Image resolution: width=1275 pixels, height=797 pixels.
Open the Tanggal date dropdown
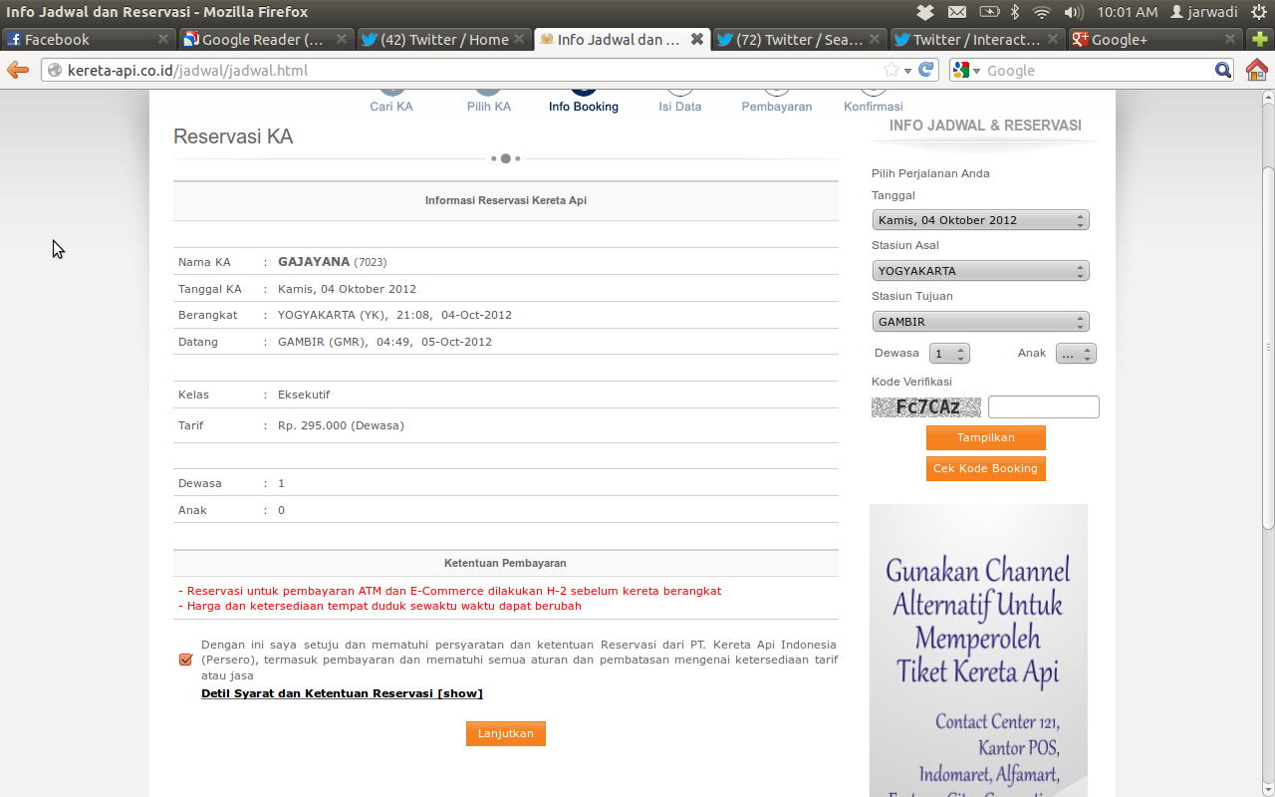[x=980, y=220]
